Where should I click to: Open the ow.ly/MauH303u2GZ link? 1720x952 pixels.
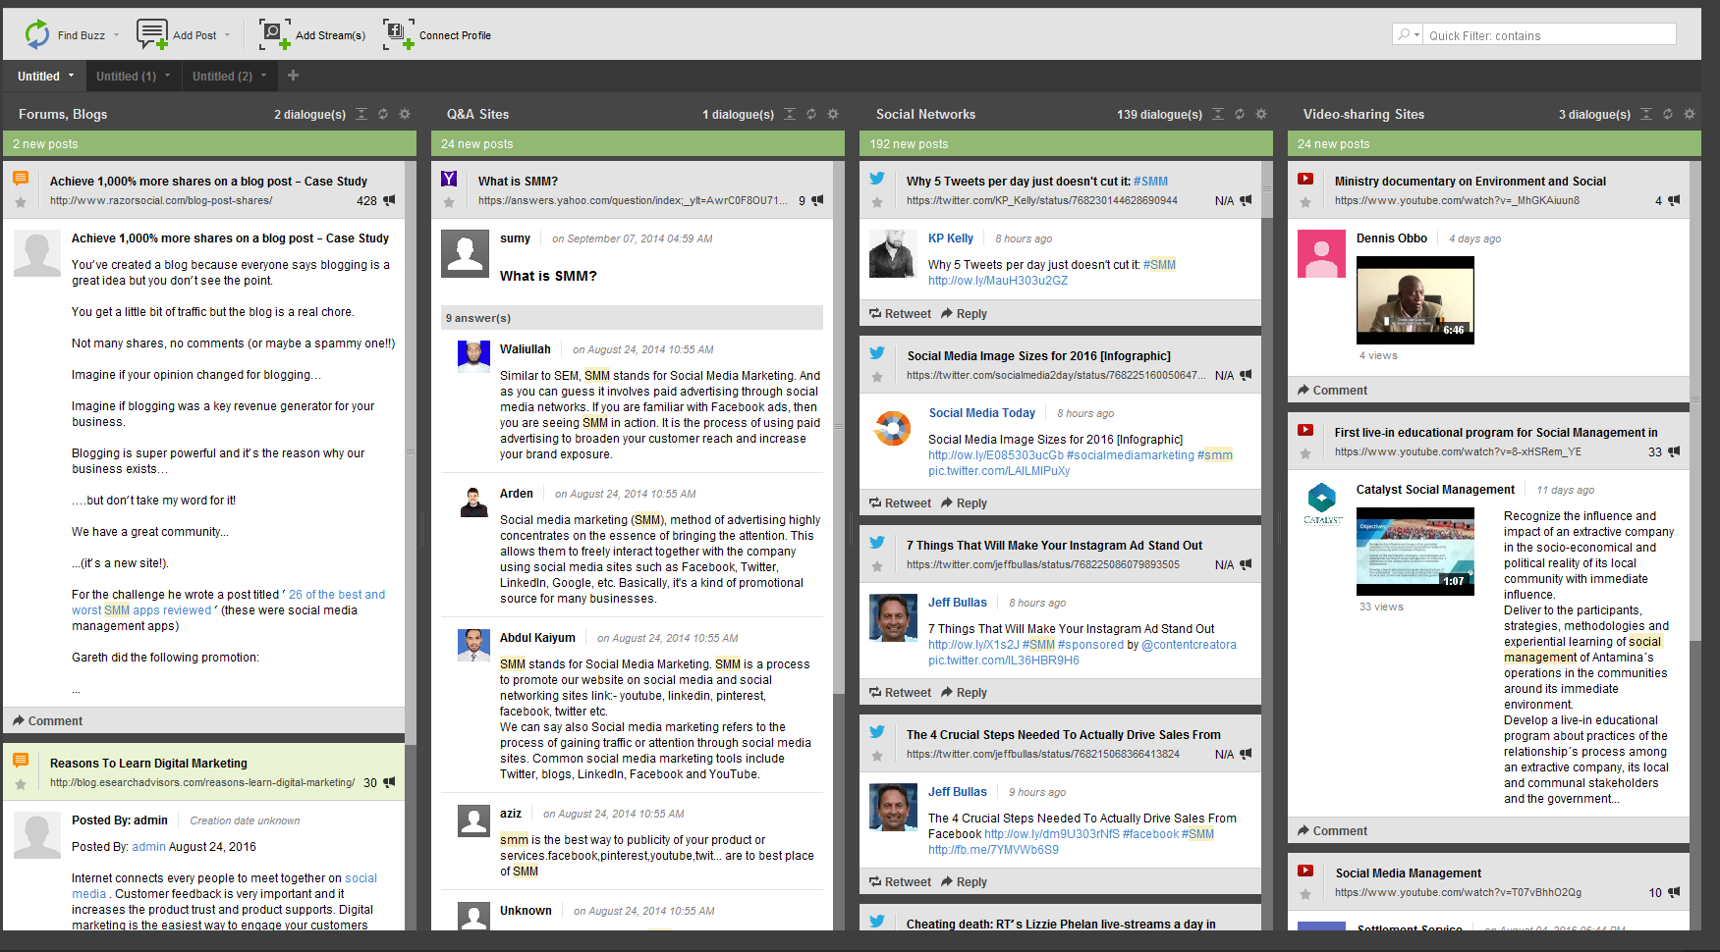point(998,281)
